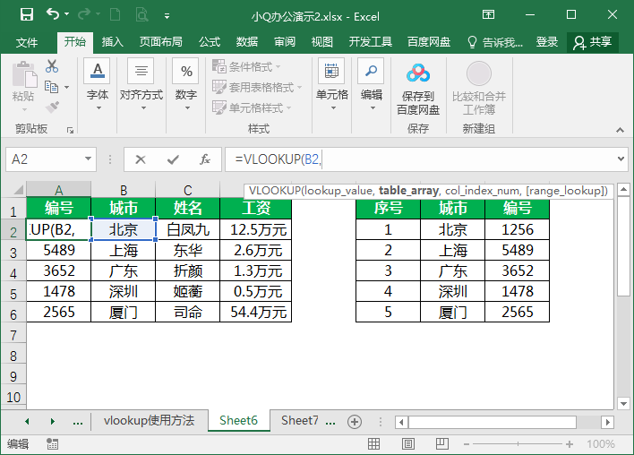This screenshot has width=634, height=455.
Task: Select column B header
Action: tap(124, 190)
